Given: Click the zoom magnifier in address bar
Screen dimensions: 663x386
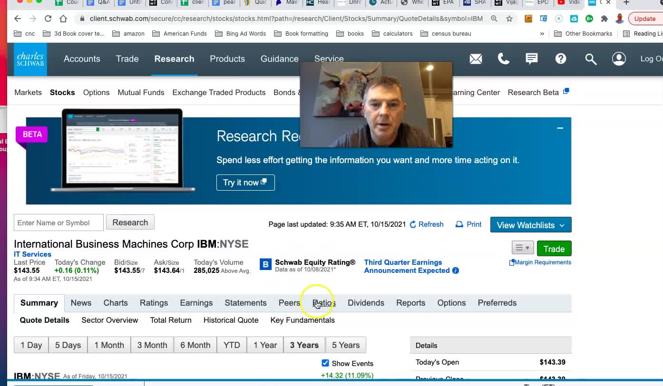Looking at the screenshot, I should [494, 19].
